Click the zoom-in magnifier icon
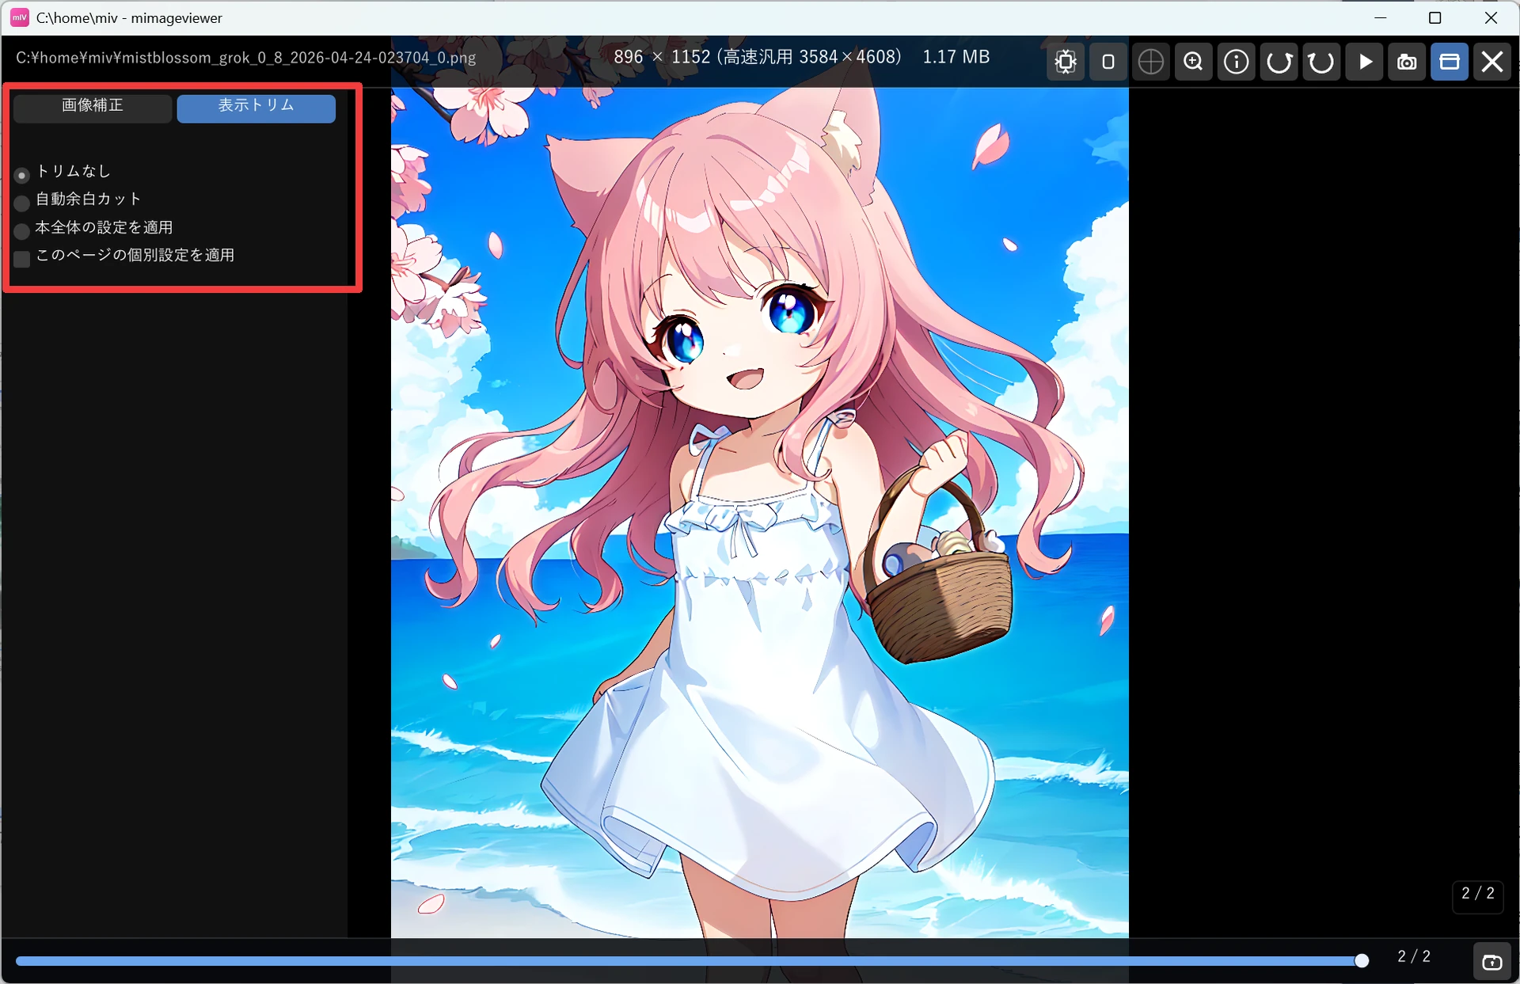 [1194, 62]
